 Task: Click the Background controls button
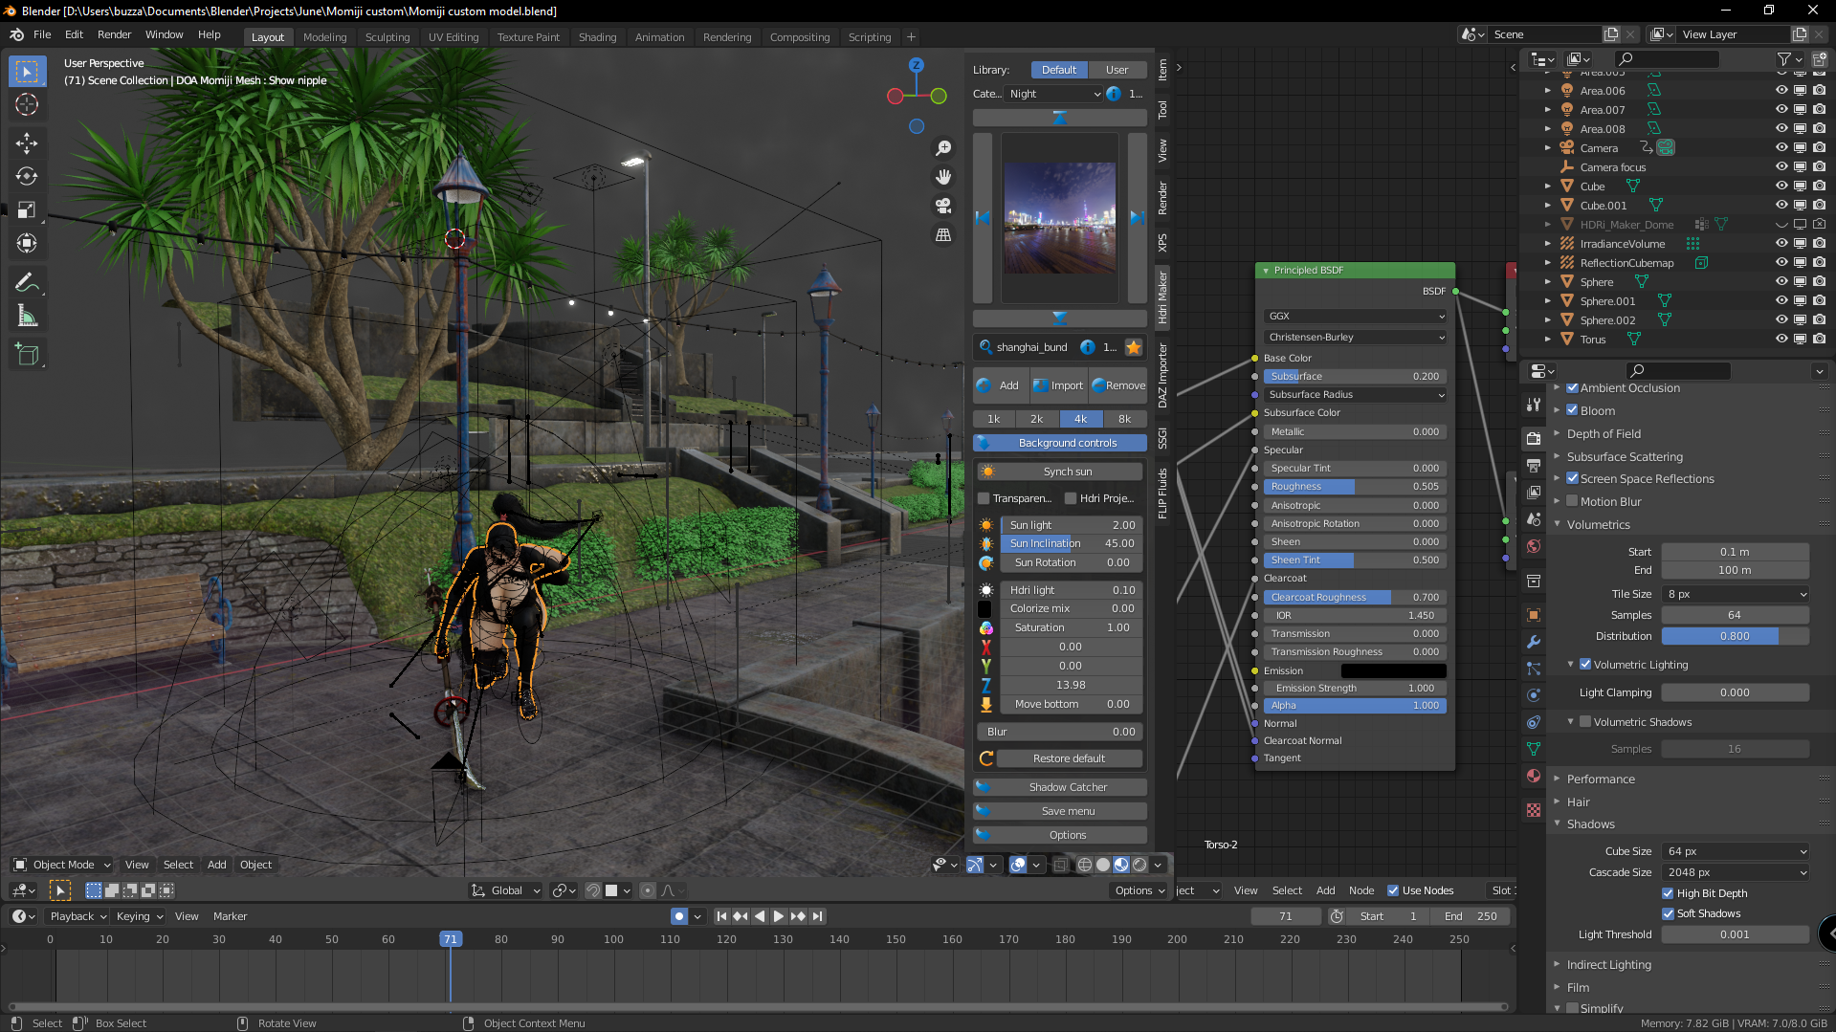click(1060, 443)
